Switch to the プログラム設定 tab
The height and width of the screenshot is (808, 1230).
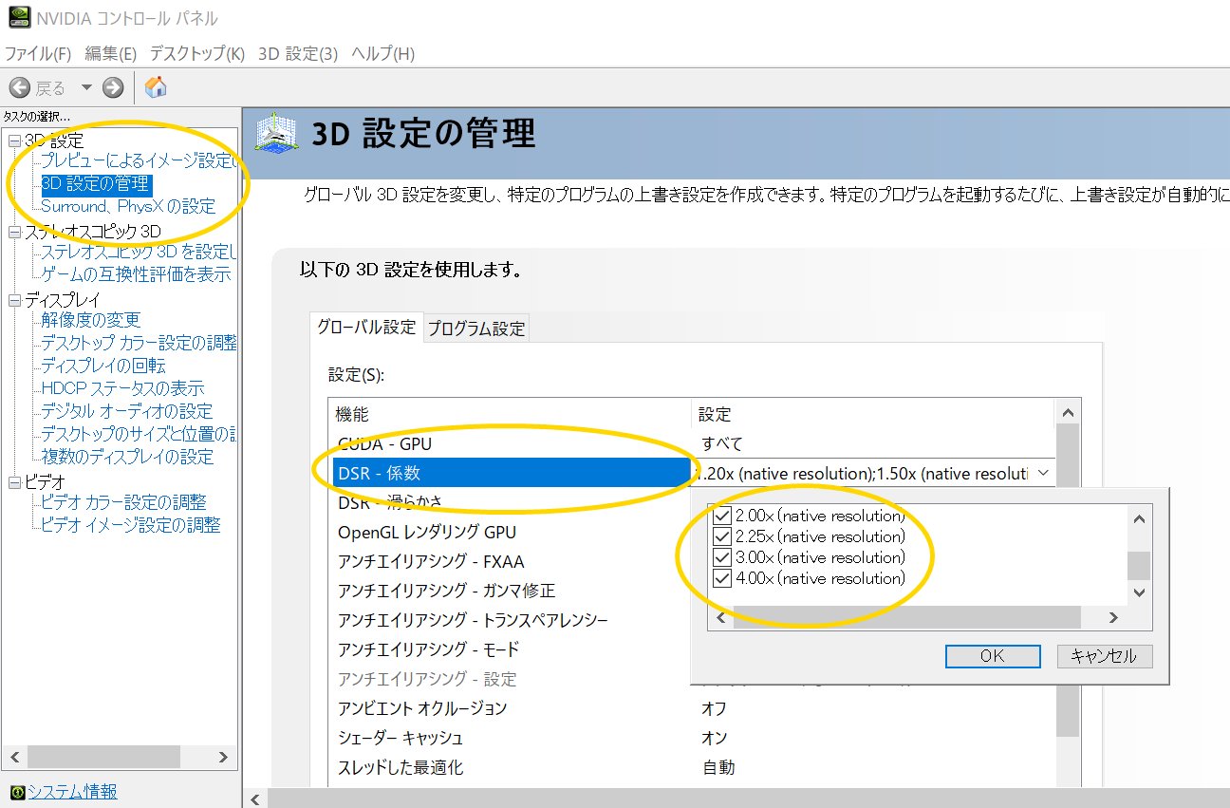475,329
